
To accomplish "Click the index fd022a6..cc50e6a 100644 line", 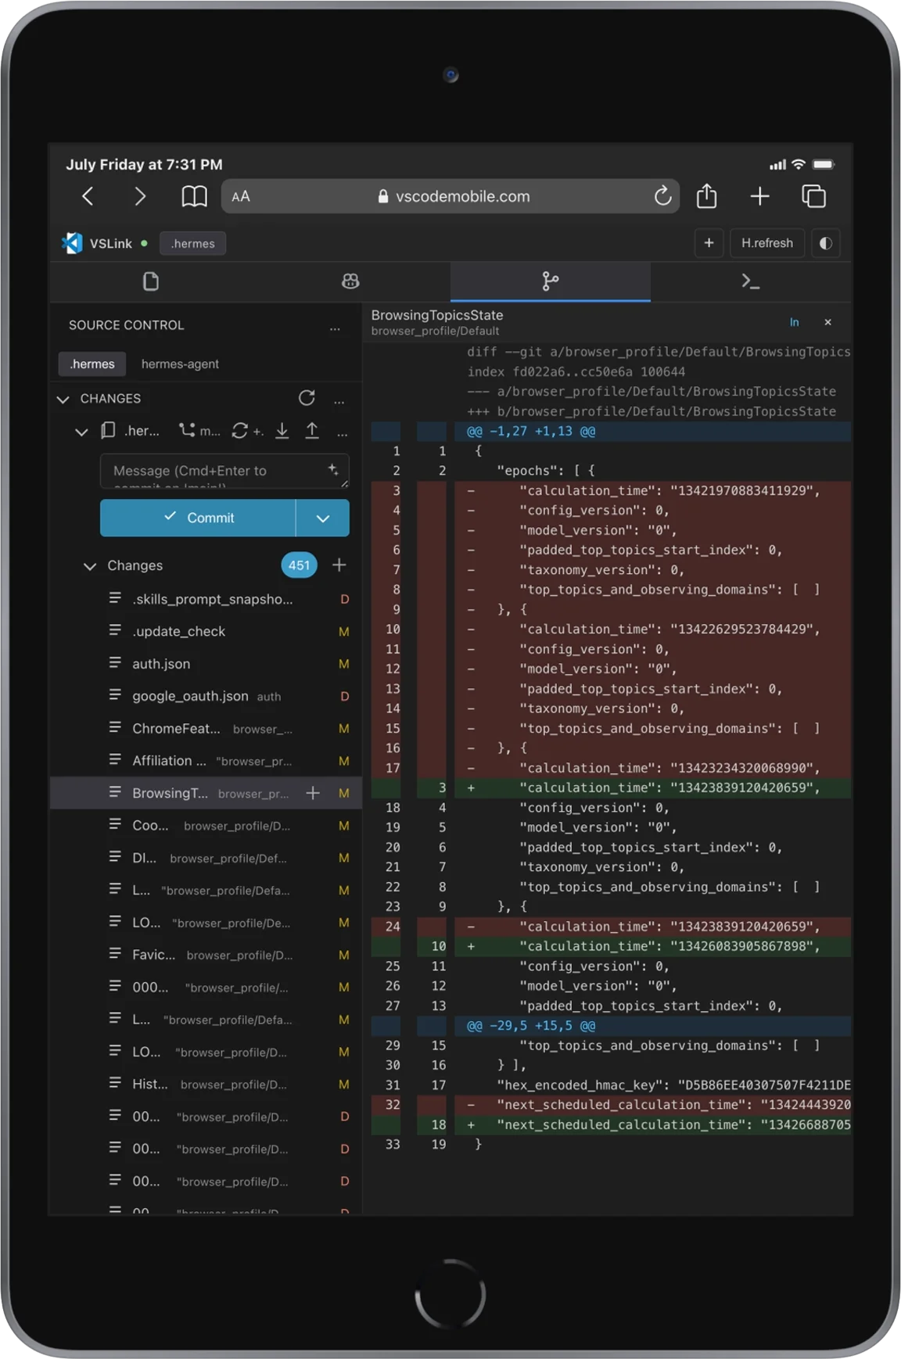I will click(576, 372).
